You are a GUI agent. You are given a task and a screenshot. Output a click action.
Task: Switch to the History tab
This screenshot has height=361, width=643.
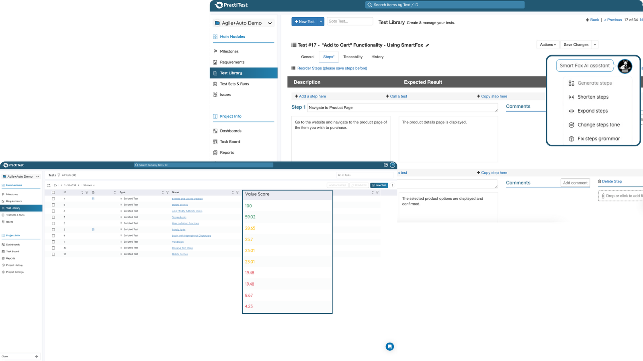tap(377, 57)
